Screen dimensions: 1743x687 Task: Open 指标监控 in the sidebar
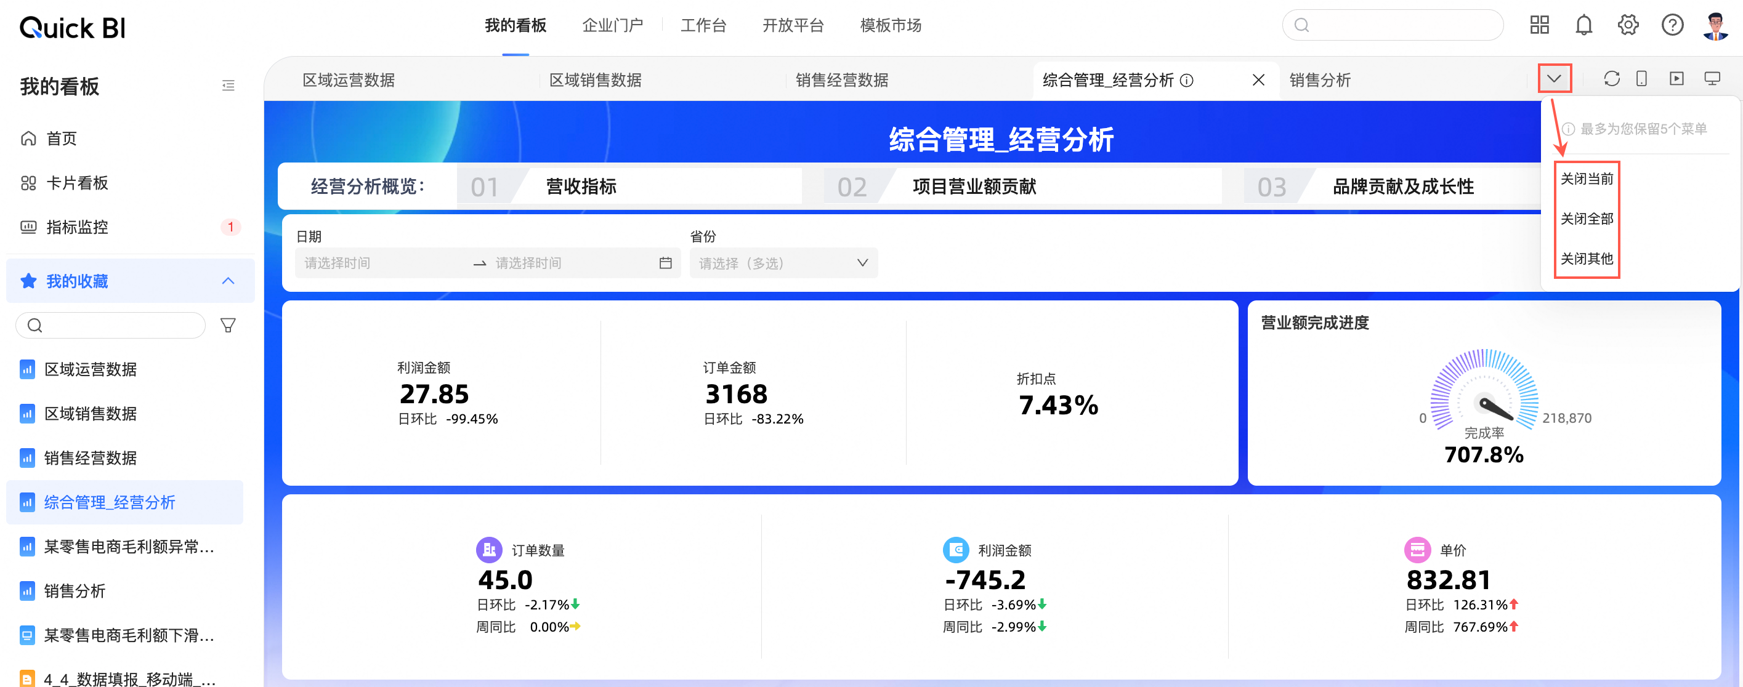tap(77, 227)
